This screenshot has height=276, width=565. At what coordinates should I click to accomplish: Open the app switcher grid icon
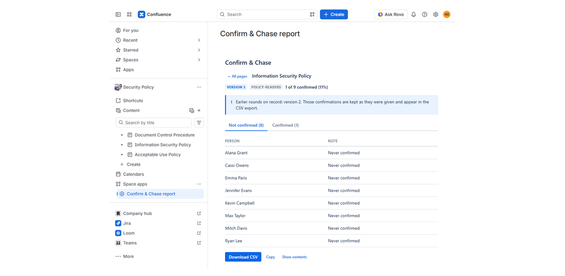129,14
